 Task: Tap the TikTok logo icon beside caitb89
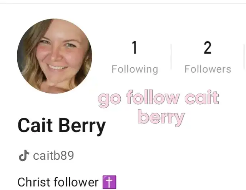pos(24,155)
